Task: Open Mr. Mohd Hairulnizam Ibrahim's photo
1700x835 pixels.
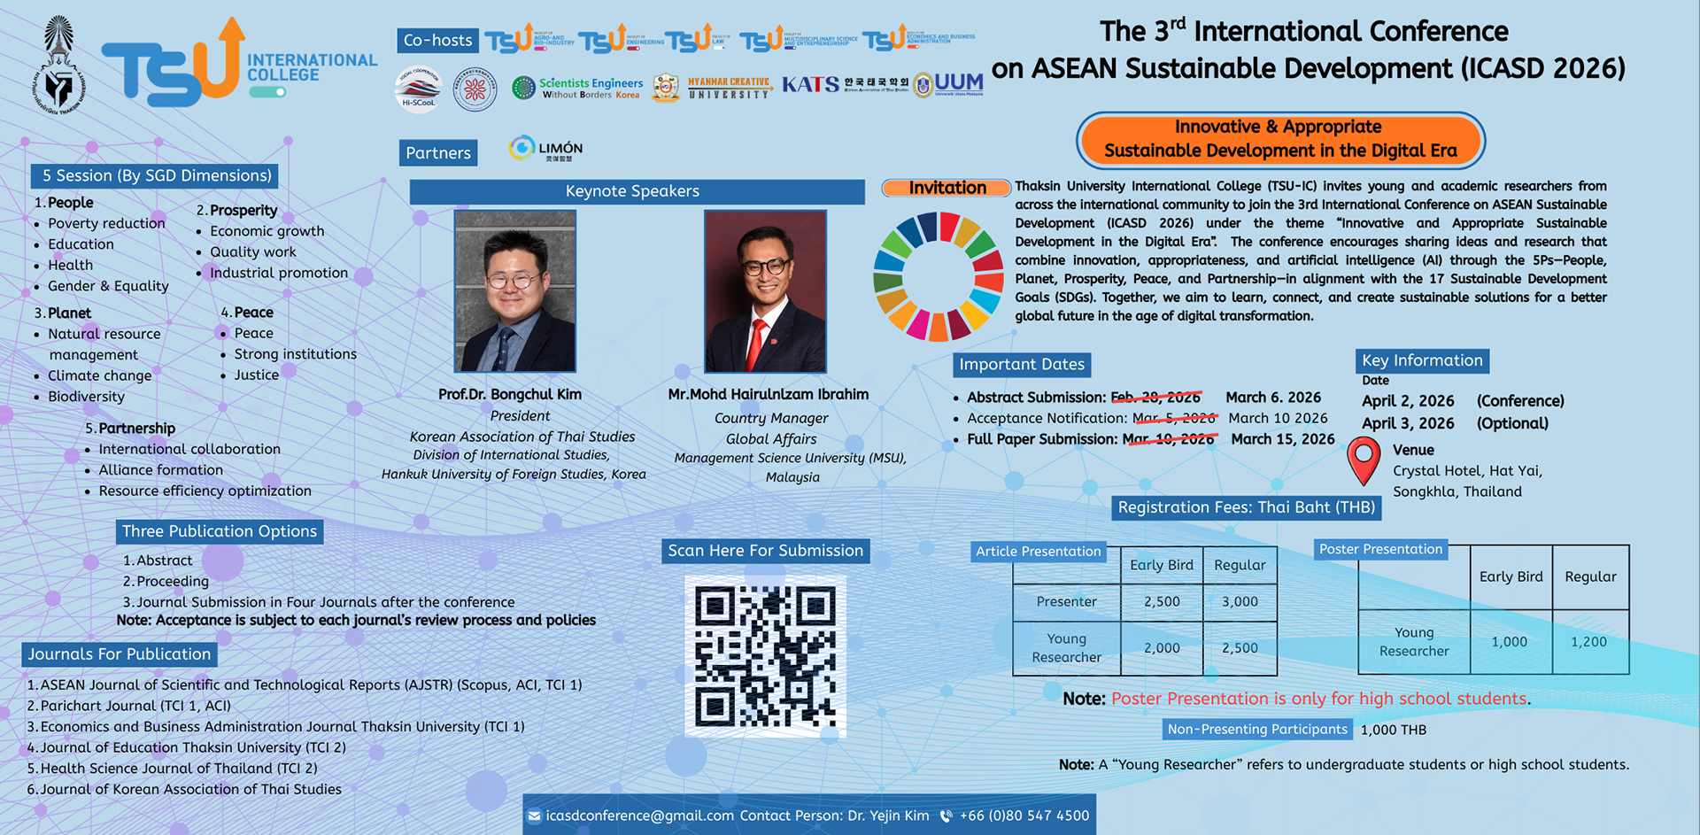Action: coord(765,291)
